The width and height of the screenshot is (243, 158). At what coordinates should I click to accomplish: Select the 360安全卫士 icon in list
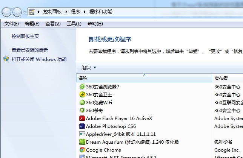point(82,94)
